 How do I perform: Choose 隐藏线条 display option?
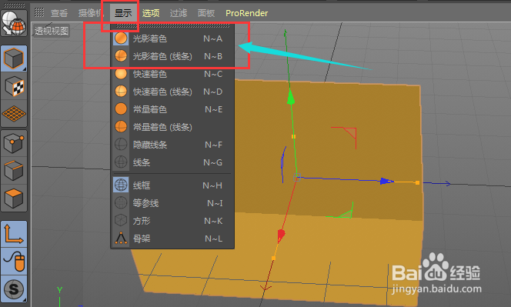click(172, 145)
